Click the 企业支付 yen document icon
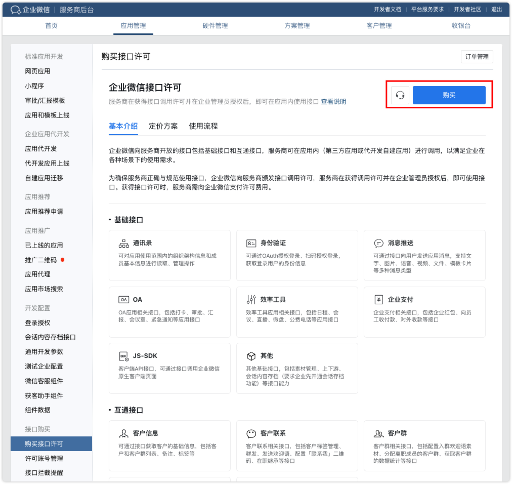This screenshot has width=512, height=484. click(378, 299)
